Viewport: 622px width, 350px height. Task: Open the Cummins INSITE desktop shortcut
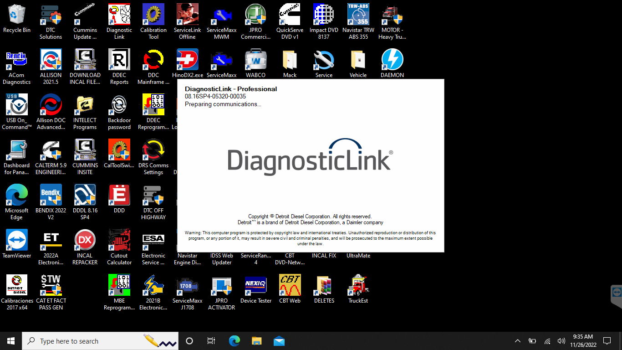pyautogui.click(x=85, y=150)
